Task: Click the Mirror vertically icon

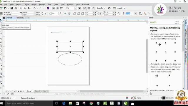Action: tap(69, 14)
